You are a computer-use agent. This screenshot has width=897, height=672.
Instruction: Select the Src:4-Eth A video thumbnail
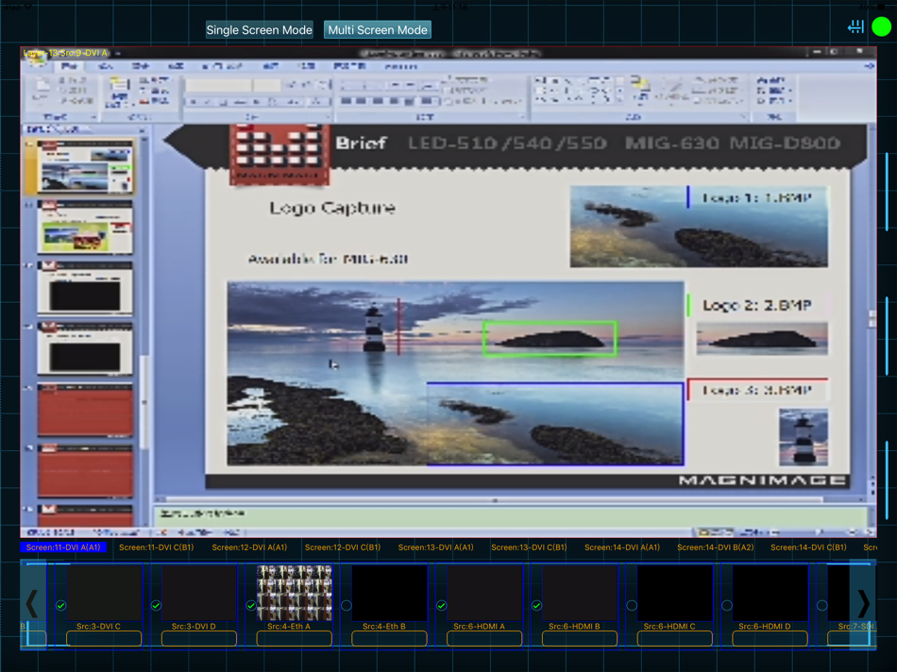pos(295,593)
